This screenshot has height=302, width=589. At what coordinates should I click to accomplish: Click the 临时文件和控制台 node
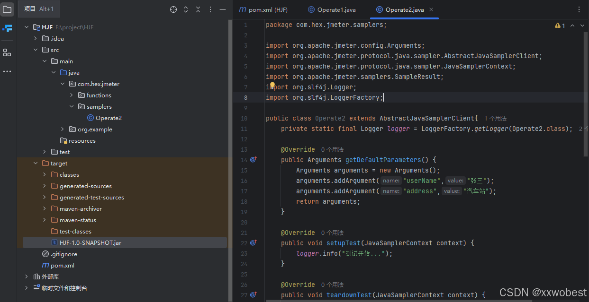[x=64, y=288]
